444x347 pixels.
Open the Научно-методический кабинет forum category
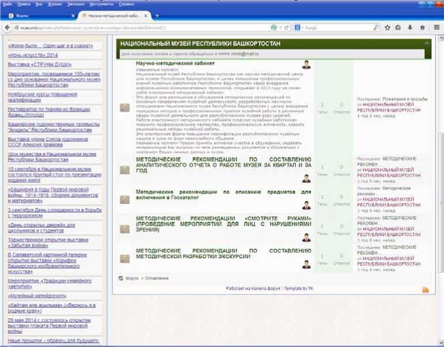pos(175,63)
